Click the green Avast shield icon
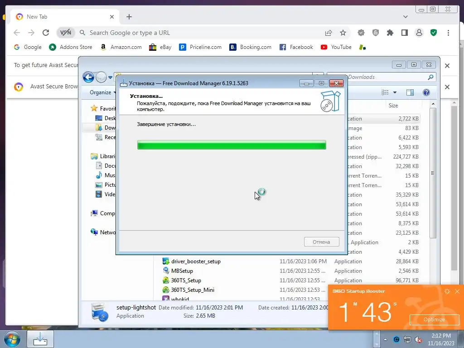The image size is (464, 348). pyautogui.click(x=434, y=33)
